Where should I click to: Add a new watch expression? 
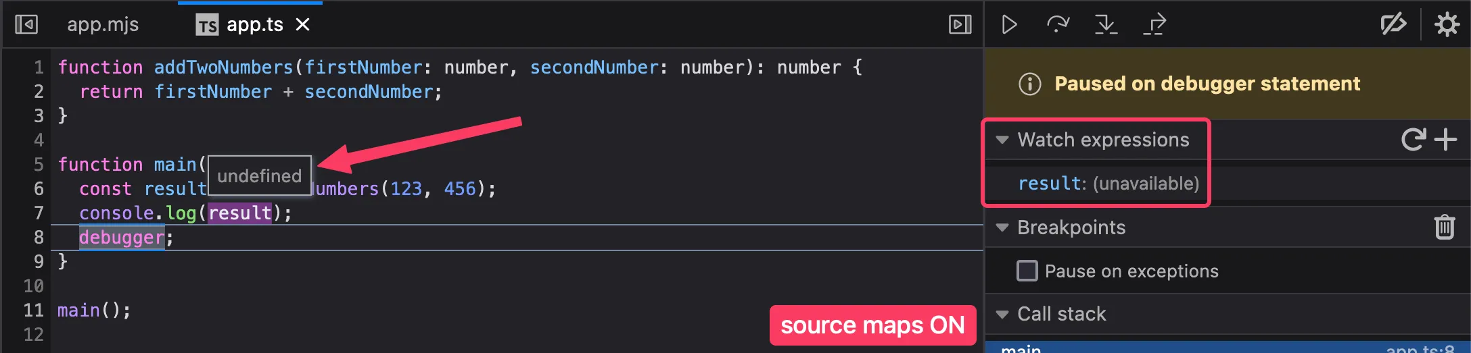pos(1445,140)
